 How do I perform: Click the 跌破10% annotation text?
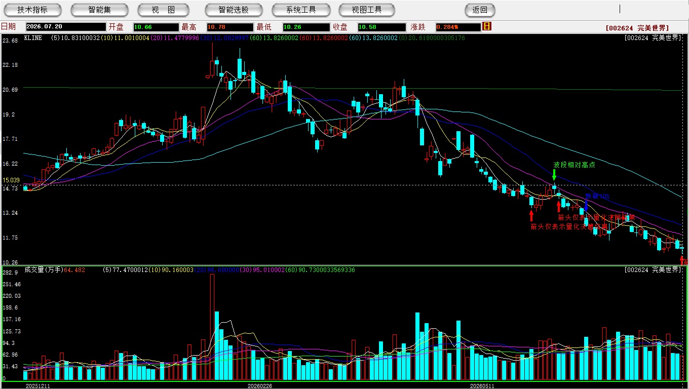597,196
